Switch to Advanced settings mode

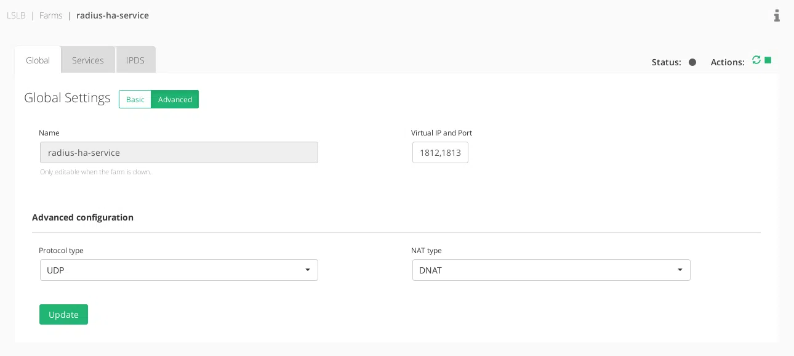[x=175, y=99]
